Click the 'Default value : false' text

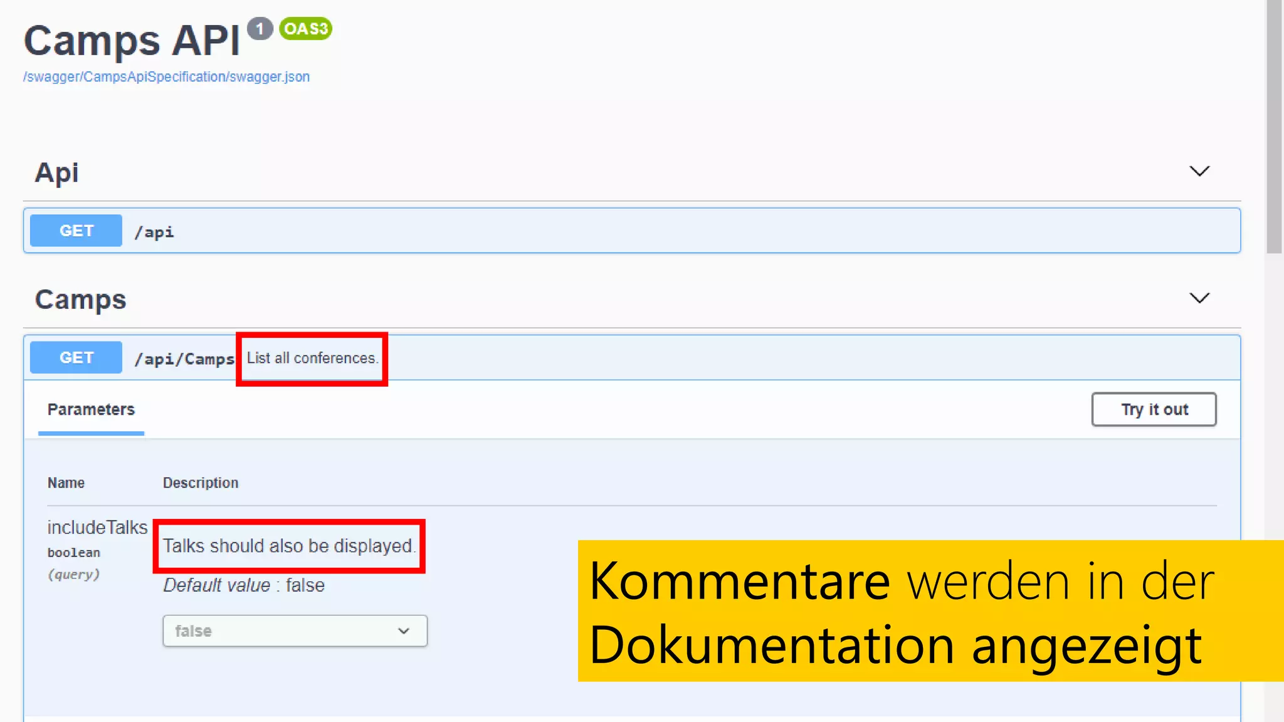(244, 585)
